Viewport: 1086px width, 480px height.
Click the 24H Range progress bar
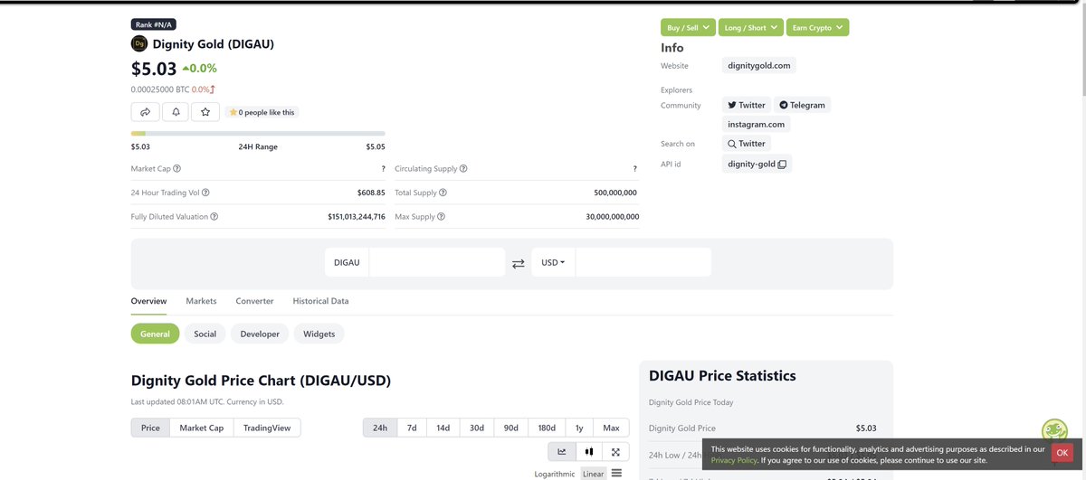[x=258, y=134]
